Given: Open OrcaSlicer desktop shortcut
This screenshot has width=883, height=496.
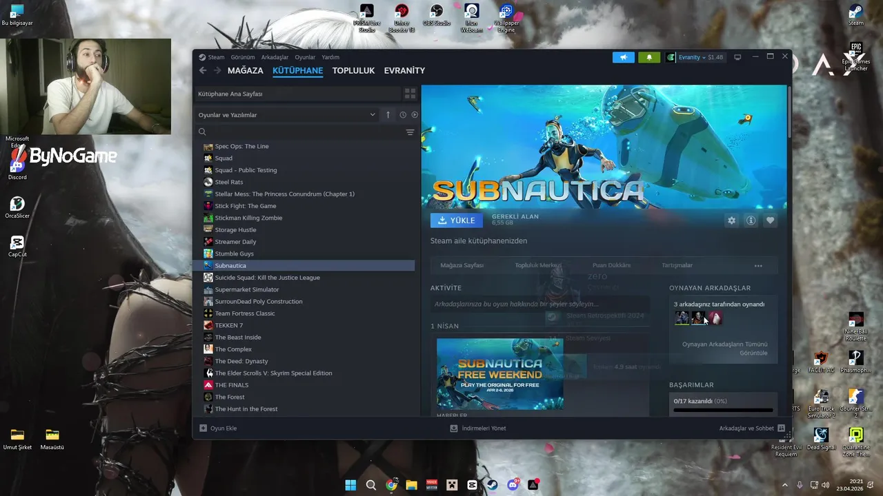Looking at the screenshot, I should click(x=17, y=207).
